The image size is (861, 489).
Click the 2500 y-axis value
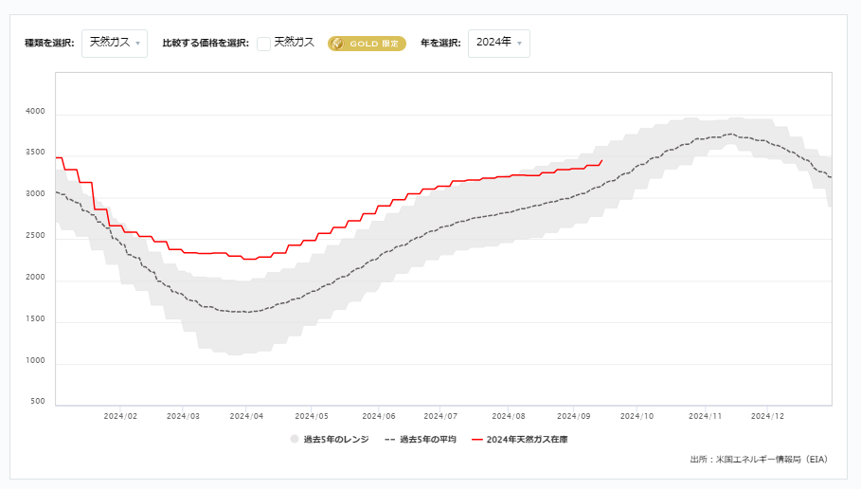point(35,235)
